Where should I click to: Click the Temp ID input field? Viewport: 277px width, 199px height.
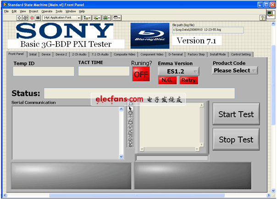click(x=43, y=71)
